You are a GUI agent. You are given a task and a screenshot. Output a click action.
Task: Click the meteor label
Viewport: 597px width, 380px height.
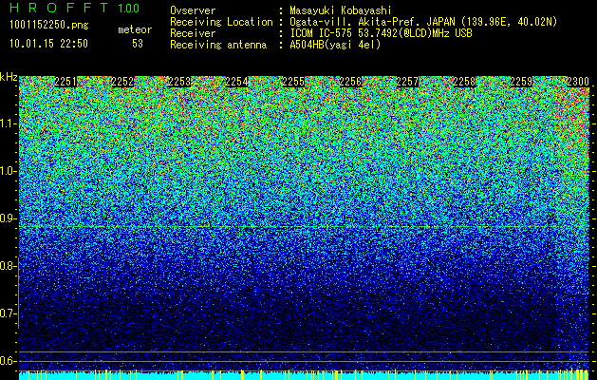(x=135, y=29)
